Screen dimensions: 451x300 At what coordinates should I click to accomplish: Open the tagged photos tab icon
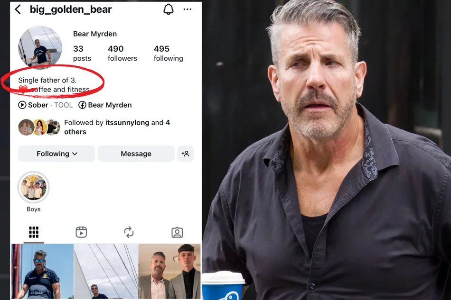(x=177, y=232)
